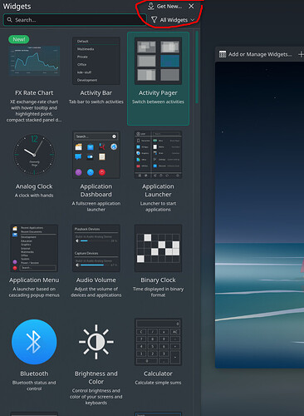The image size is (304, 416).
Task: Expand the filter chevron beside All Widgets
Action: (193, 20)
